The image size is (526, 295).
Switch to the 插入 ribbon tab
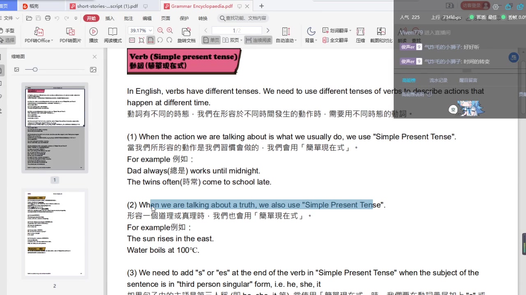(x=110, y=18)
